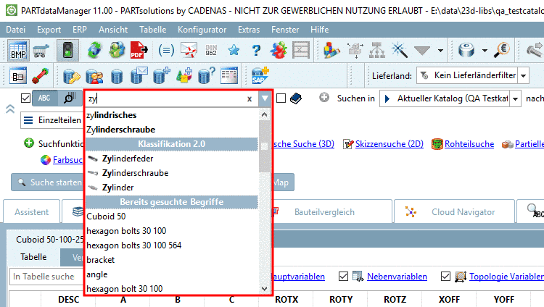Clear search text with x button
This screenshot has width=544, height=307.
click(249, 99)
